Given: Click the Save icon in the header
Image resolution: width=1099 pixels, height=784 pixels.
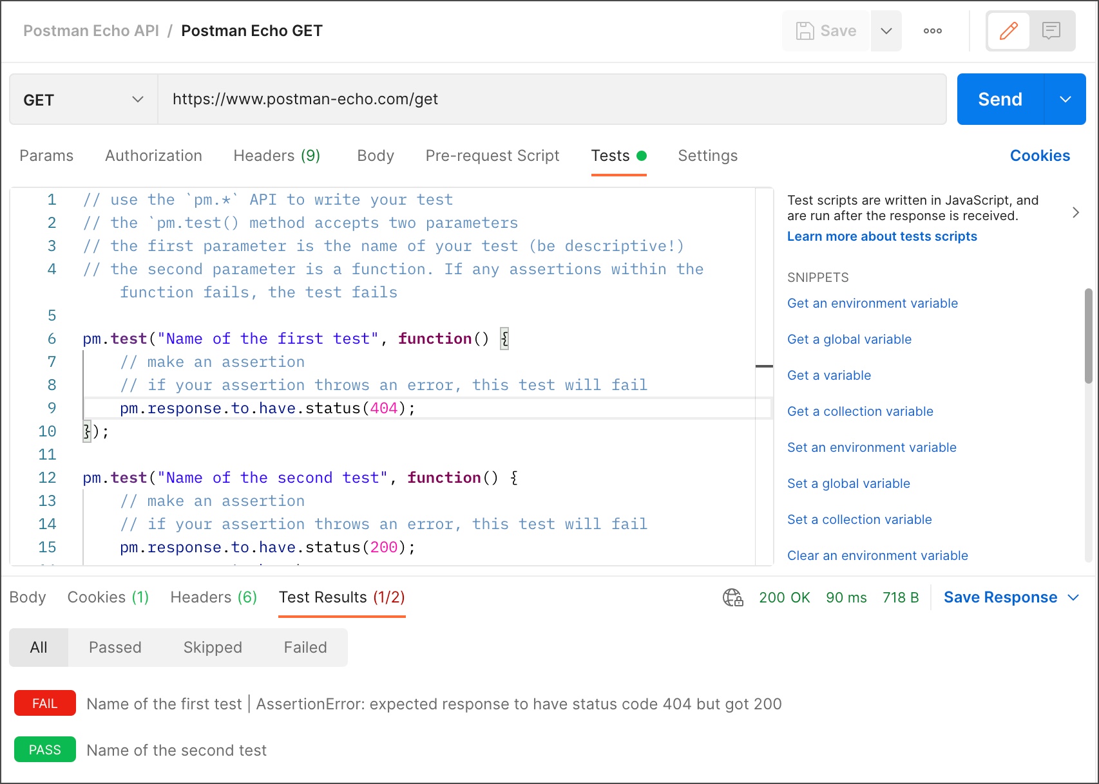Looking at the screenshot, I should [x=804, y=30].
